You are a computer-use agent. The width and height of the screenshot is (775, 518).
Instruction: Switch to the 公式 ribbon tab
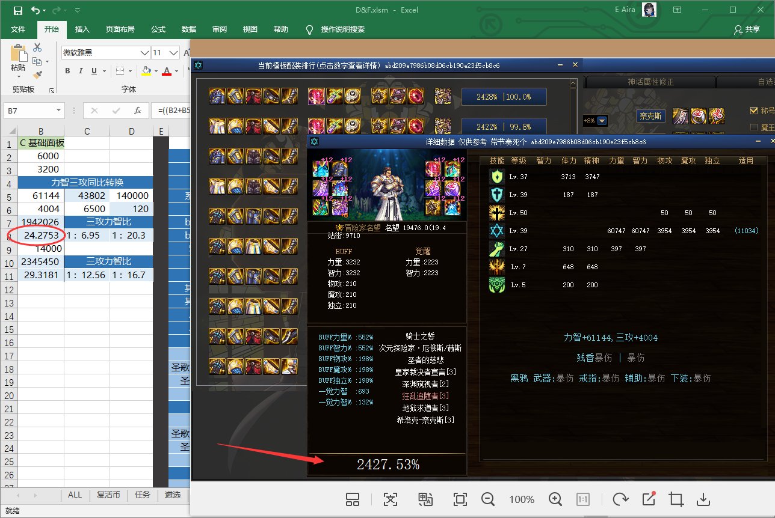click(x=158, y=29)
